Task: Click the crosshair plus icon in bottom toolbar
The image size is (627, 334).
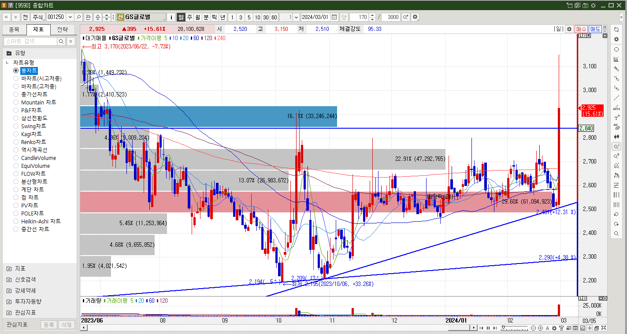Action: [x=590, y=328]
